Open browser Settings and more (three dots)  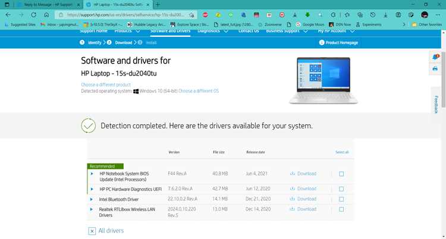[x=438, y=15]
